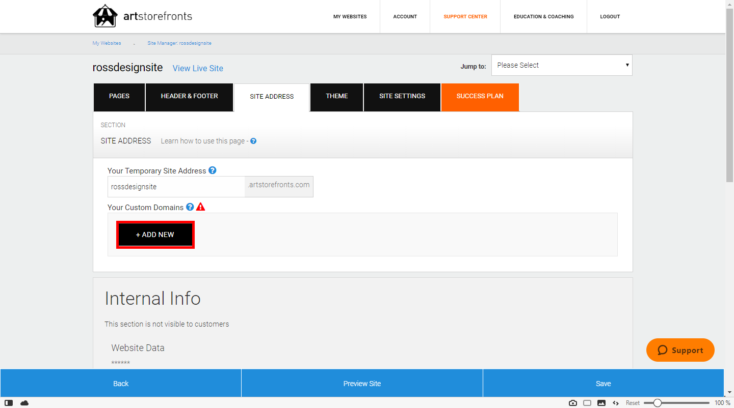
Task: Open Account in top navigation
Action: 405,17
